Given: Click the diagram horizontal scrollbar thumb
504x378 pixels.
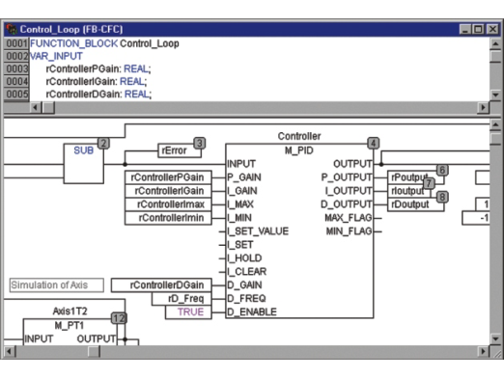Looking at the screenshot, I should [x=94, y=352].
